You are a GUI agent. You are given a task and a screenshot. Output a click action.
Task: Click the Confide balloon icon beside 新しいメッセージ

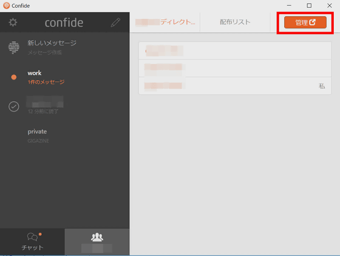coord(13,47)
